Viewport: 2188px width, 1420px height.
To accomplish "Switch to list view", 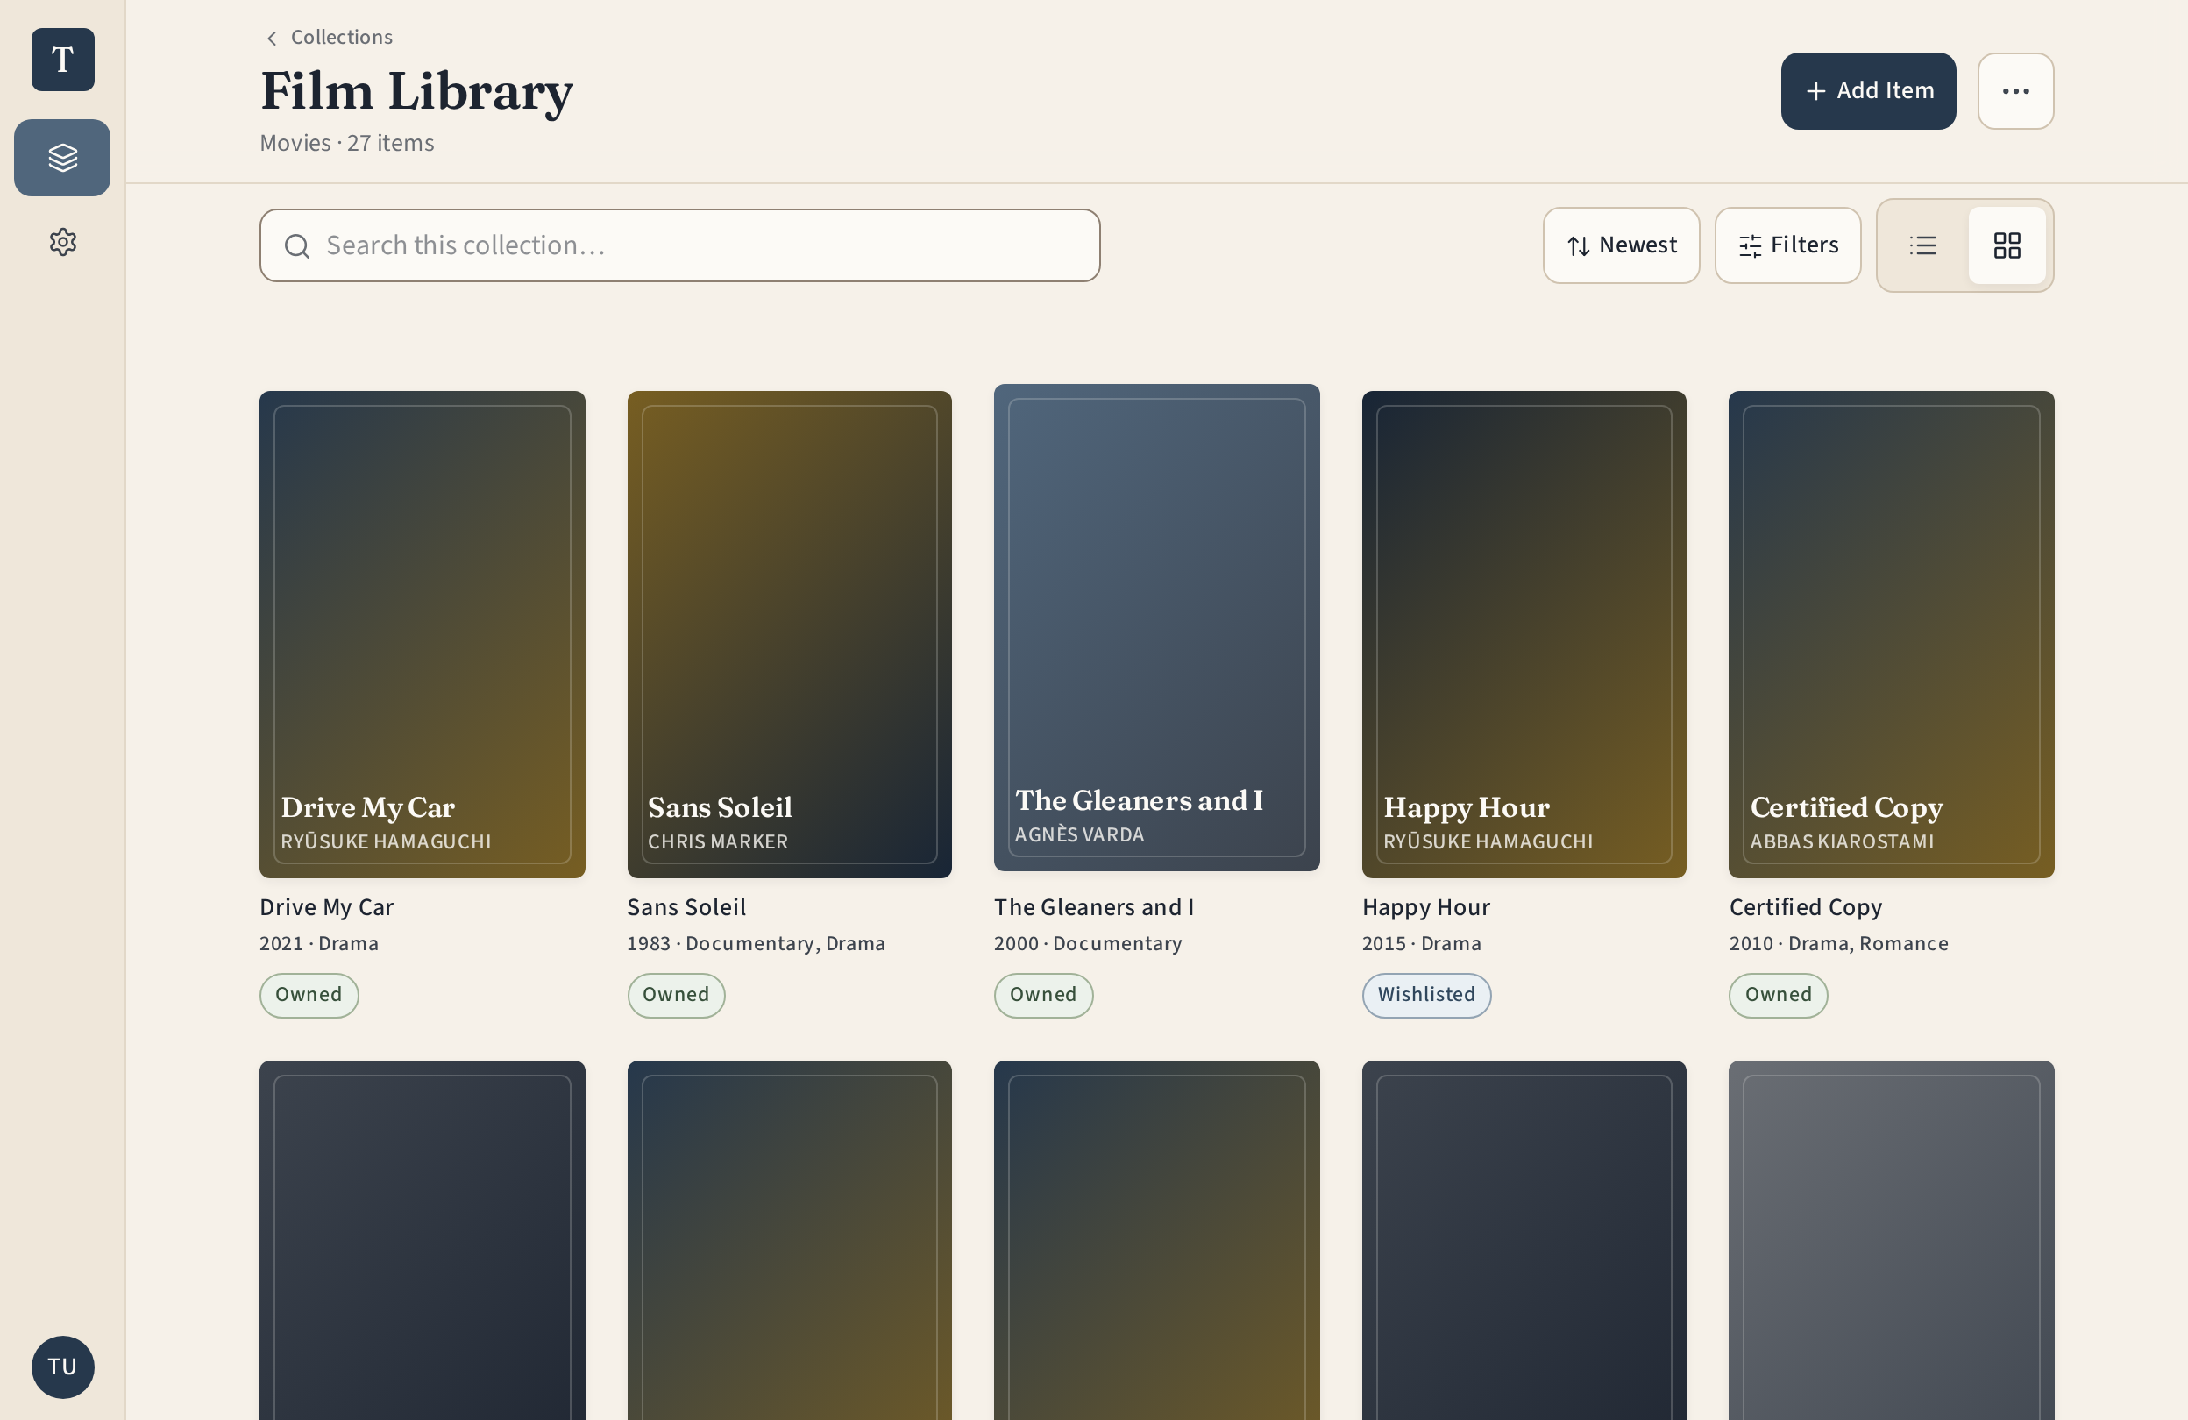I will coord(1922,245).
